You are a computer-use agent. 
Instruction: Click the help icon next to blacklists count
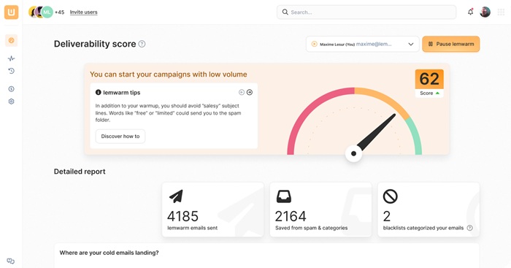coord(469,228)
